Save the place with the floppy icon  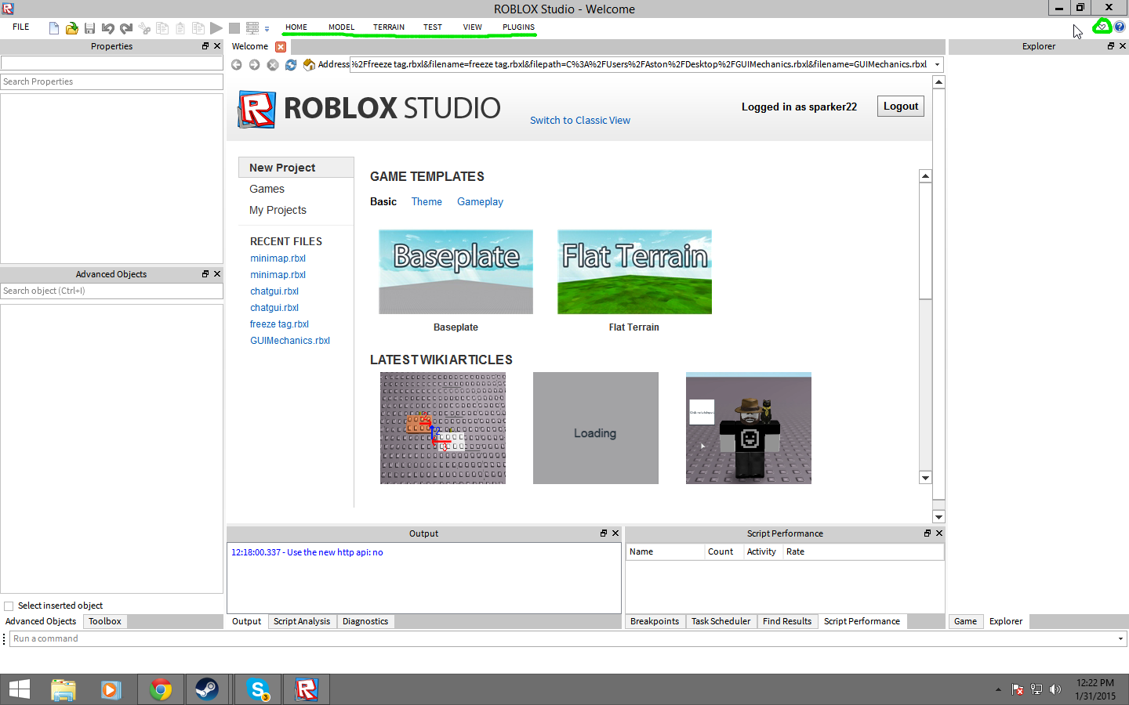click(89, 28)
